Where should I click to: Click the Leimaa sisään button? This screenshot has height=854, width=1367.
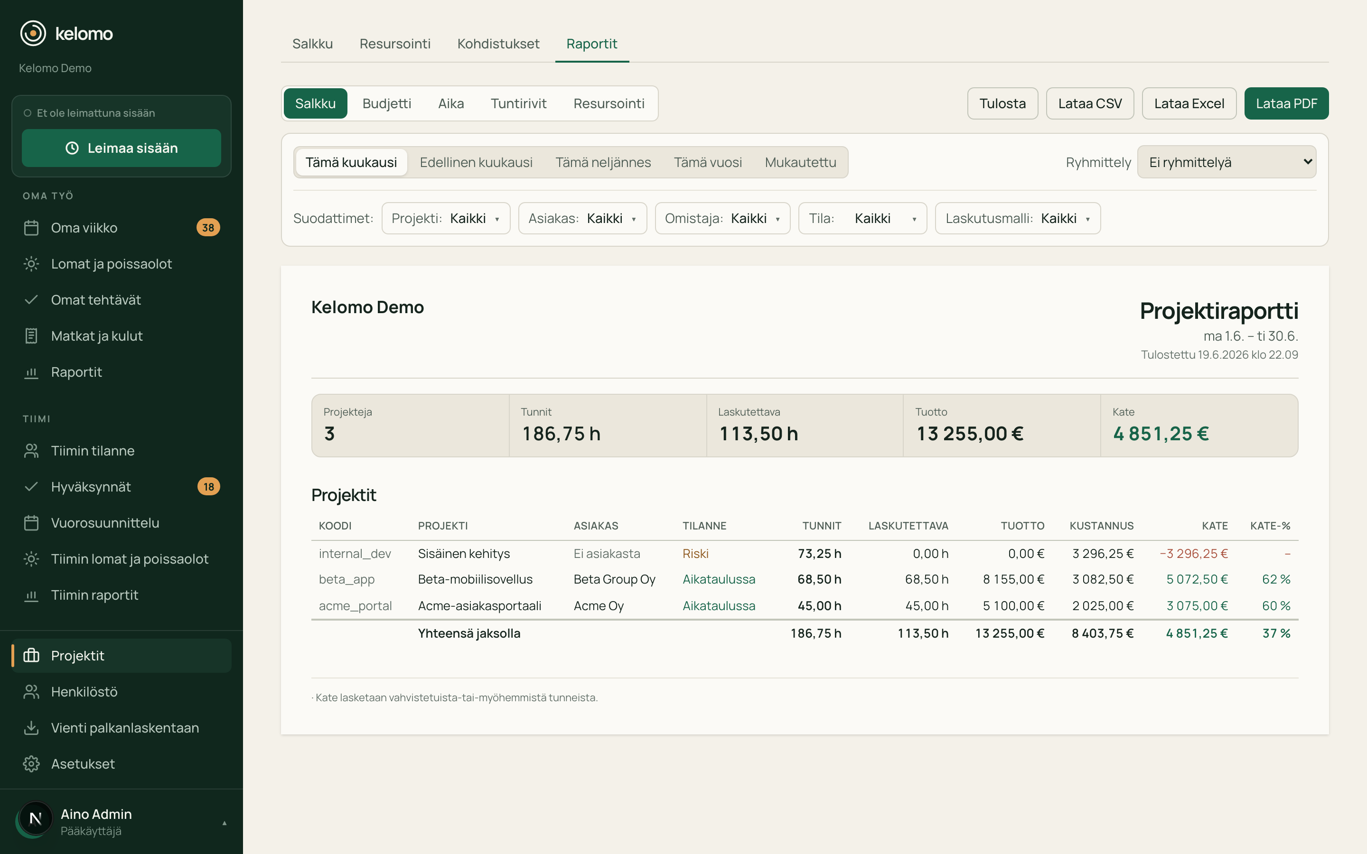click(122, 148)
